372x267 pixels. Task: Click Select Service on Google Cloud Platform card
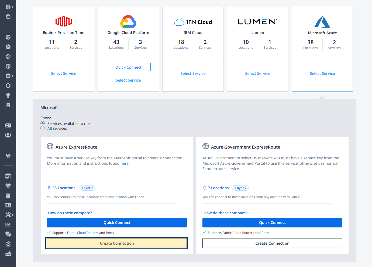click(x=128, y=80)
